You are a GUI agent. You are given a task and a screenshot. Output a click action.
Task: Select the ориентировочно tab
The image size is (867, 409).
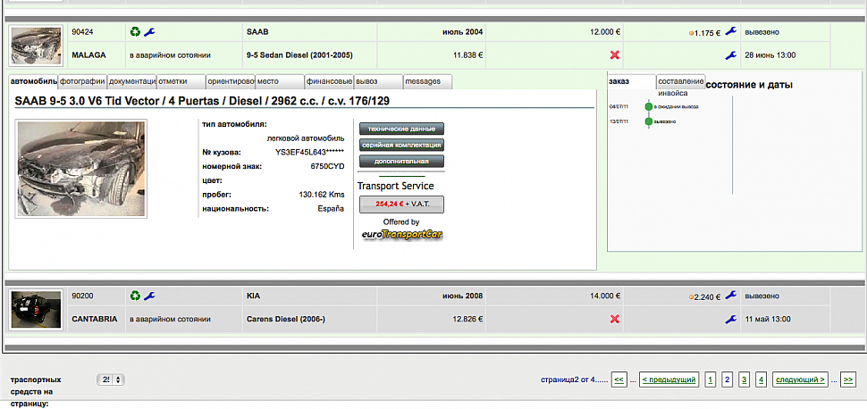(x=231, y=81)
